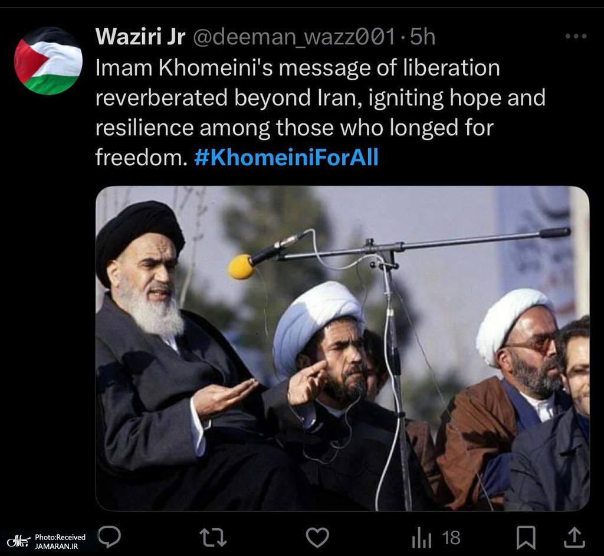Bookmark the tweet with the bookmark icon
The height and width of the screenshot is (556, 604).
[526, 537]
